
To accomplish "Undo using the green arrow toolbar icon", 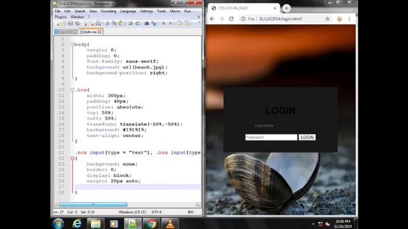I will click(x=131, y=24).
